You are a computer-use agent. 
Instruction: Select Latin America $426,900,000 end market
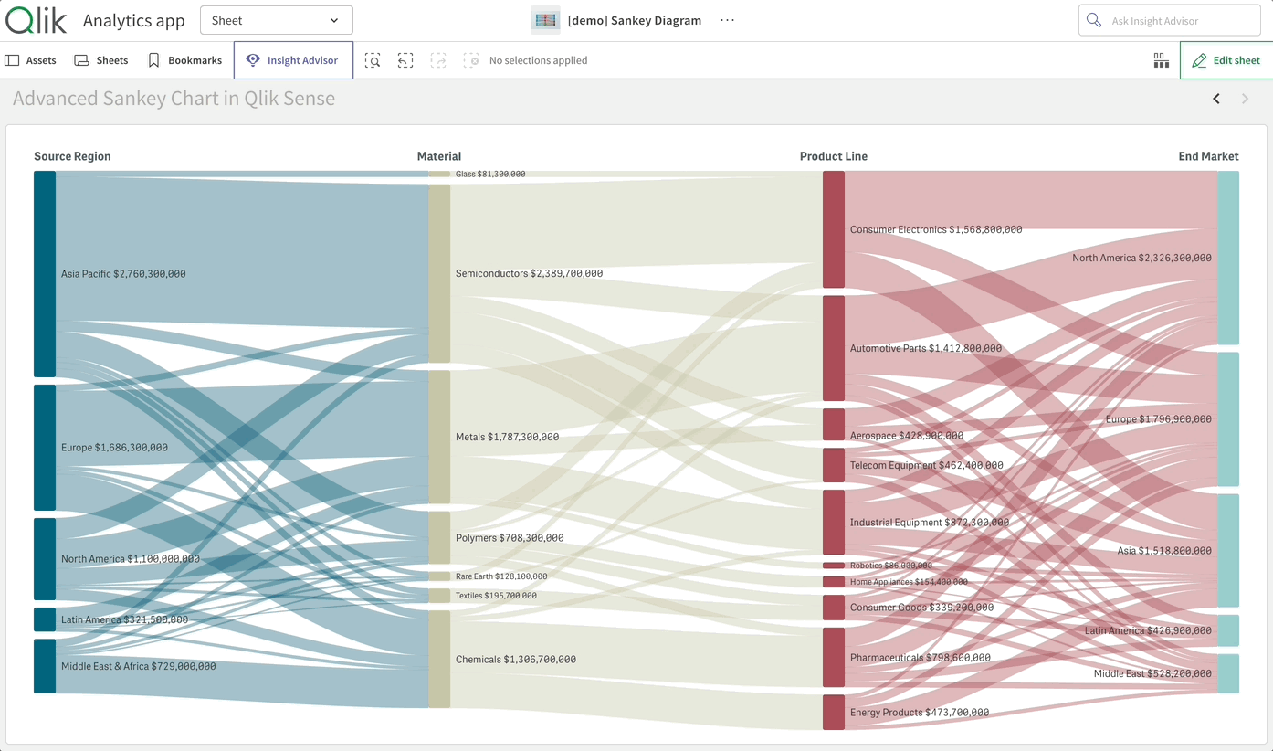click(x=1228, y=630)
